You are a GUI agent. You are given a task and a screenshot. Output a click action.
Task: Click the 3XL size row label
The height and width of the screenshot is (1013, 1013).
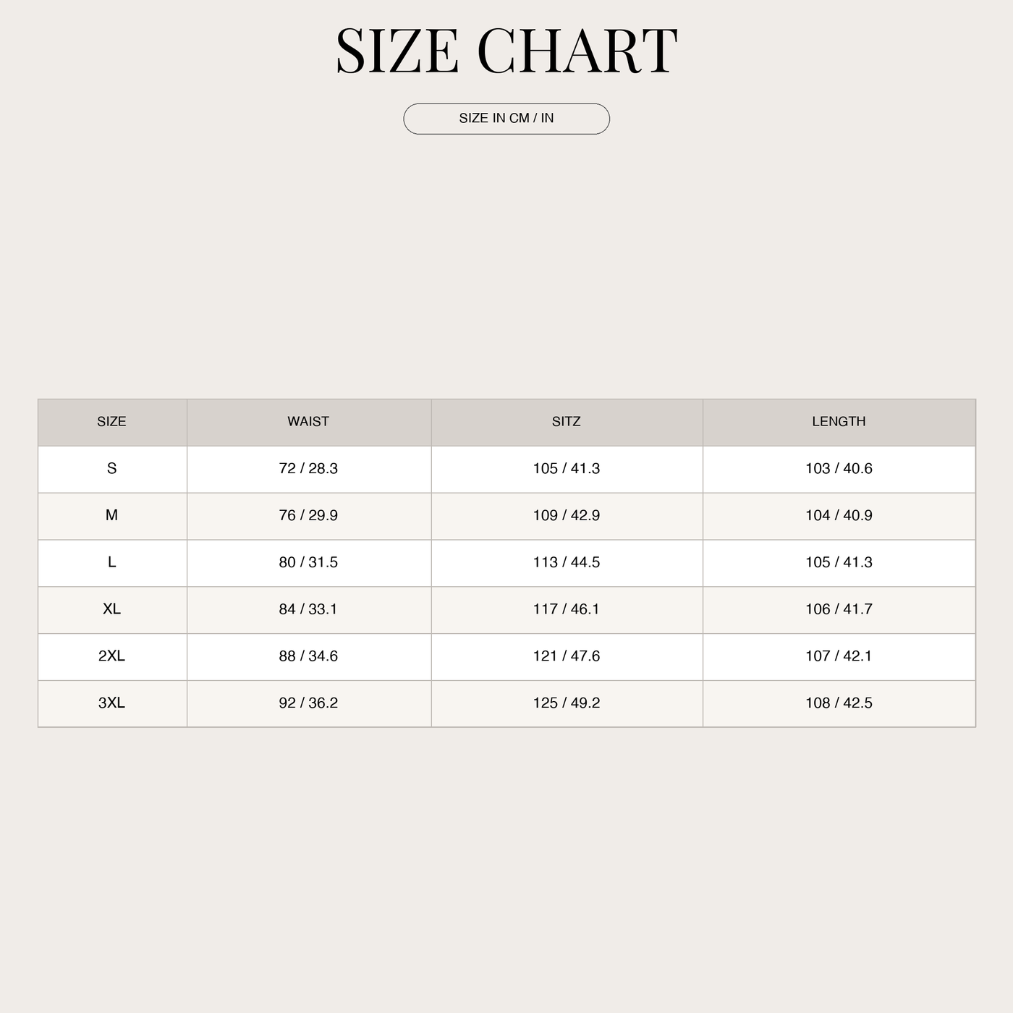[x=111, y=703]
